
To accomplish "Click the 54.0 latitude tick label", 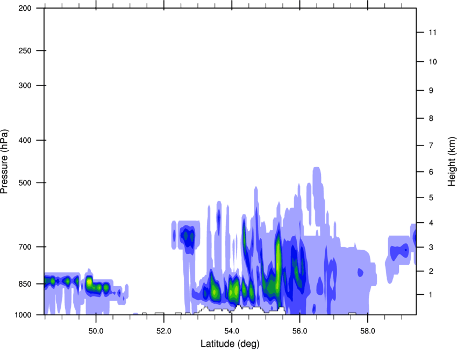I will [232, 331].
